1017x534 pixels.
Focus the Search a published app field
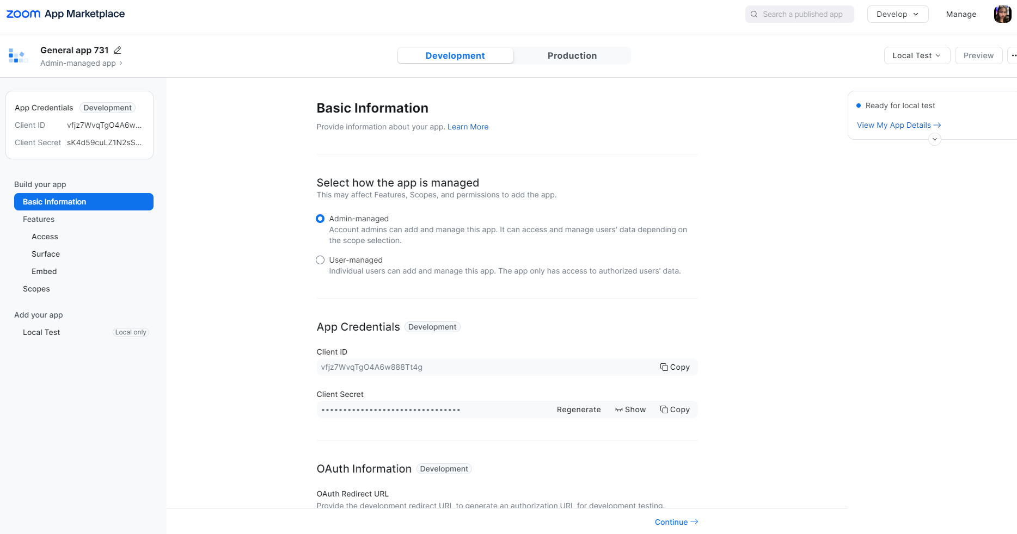(799, 14)
